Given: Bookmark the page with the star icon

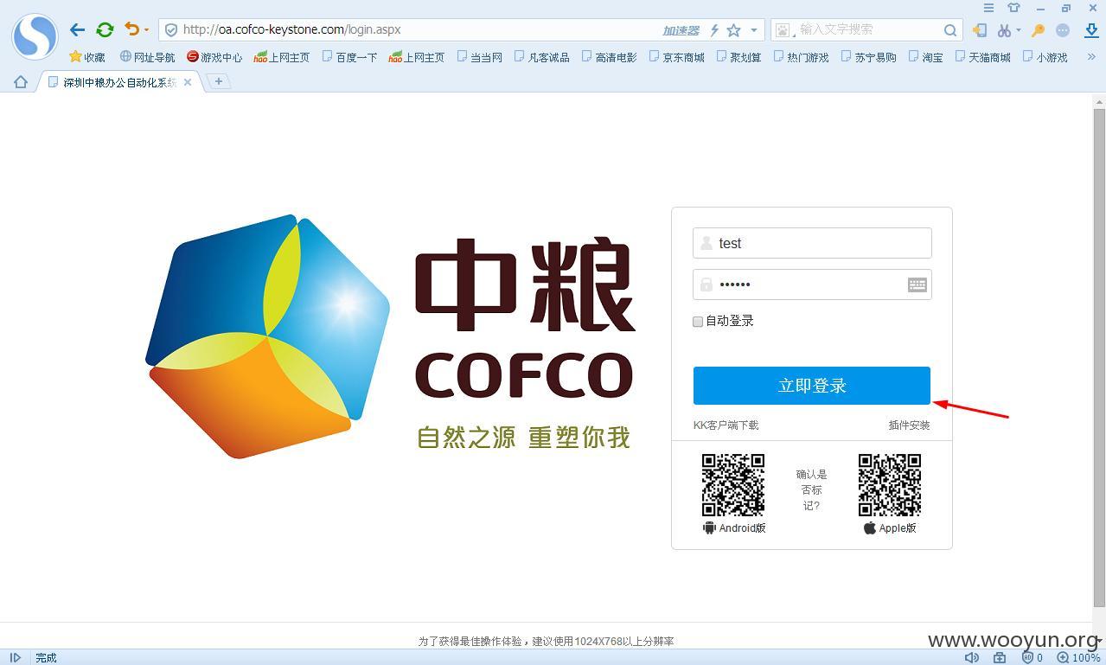Looking at the screenshot, I should (733, 30).
